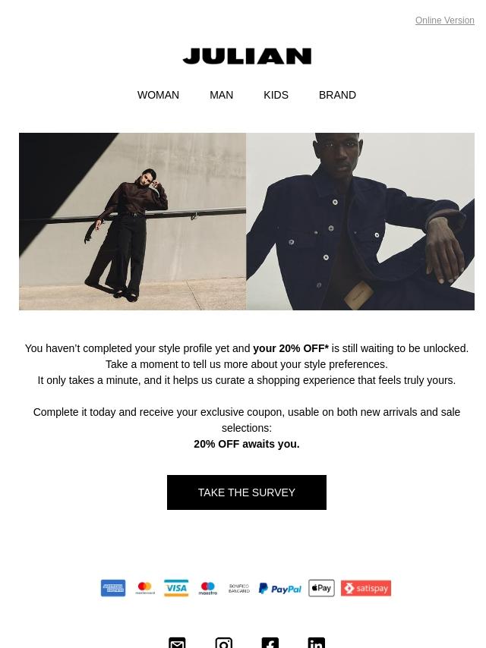The width and height of the screenshot is (486, 648).
Task: Open the KIDS menu item
Action: coord(276,95)
